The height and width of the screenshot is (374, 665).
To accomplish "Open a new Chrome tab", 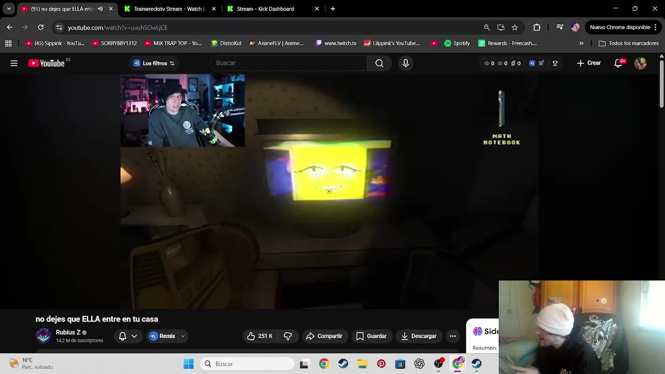I will [332, 9].
